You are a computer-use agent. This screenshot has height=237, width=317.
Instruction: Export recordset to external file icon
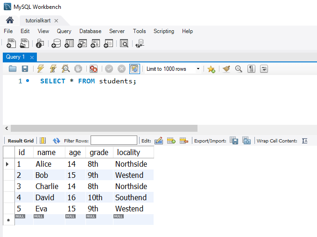234,141
